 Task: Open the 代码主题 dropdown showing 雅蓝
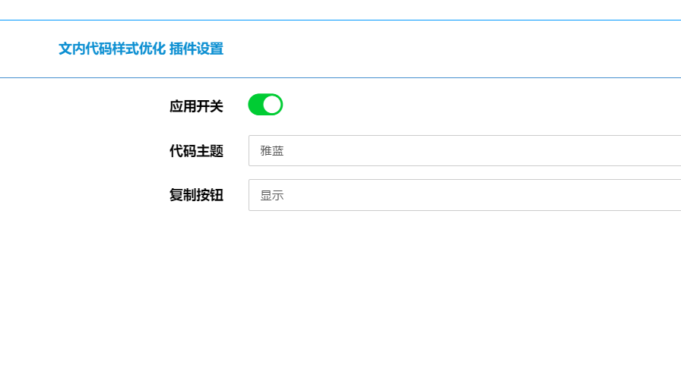pos(464,150)
